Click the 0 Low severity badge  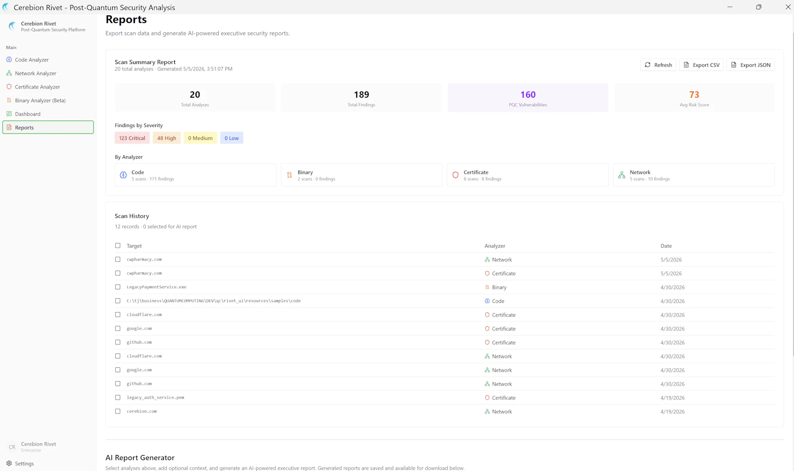[x=232, y=138]
